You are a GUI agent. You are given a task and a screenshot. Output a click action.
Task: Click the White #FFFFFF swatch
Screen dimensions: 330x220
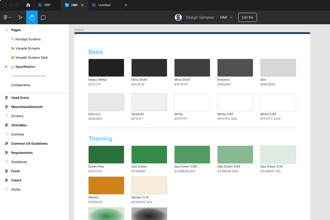click(192, 102)
